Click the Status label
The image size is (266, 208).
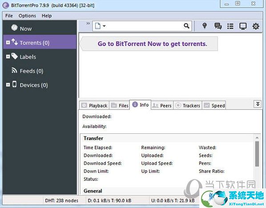(91, 179)
